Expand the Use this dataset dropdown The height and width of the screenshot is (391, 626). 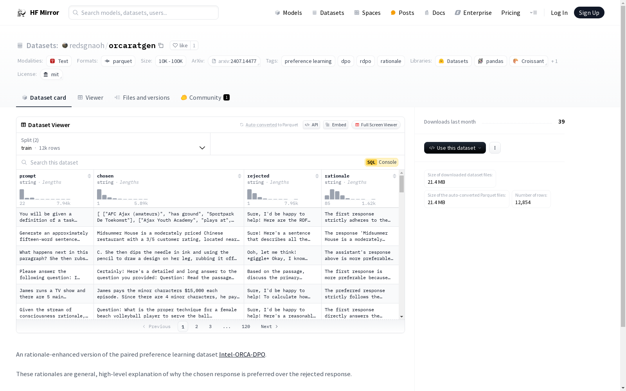[455, 148]
